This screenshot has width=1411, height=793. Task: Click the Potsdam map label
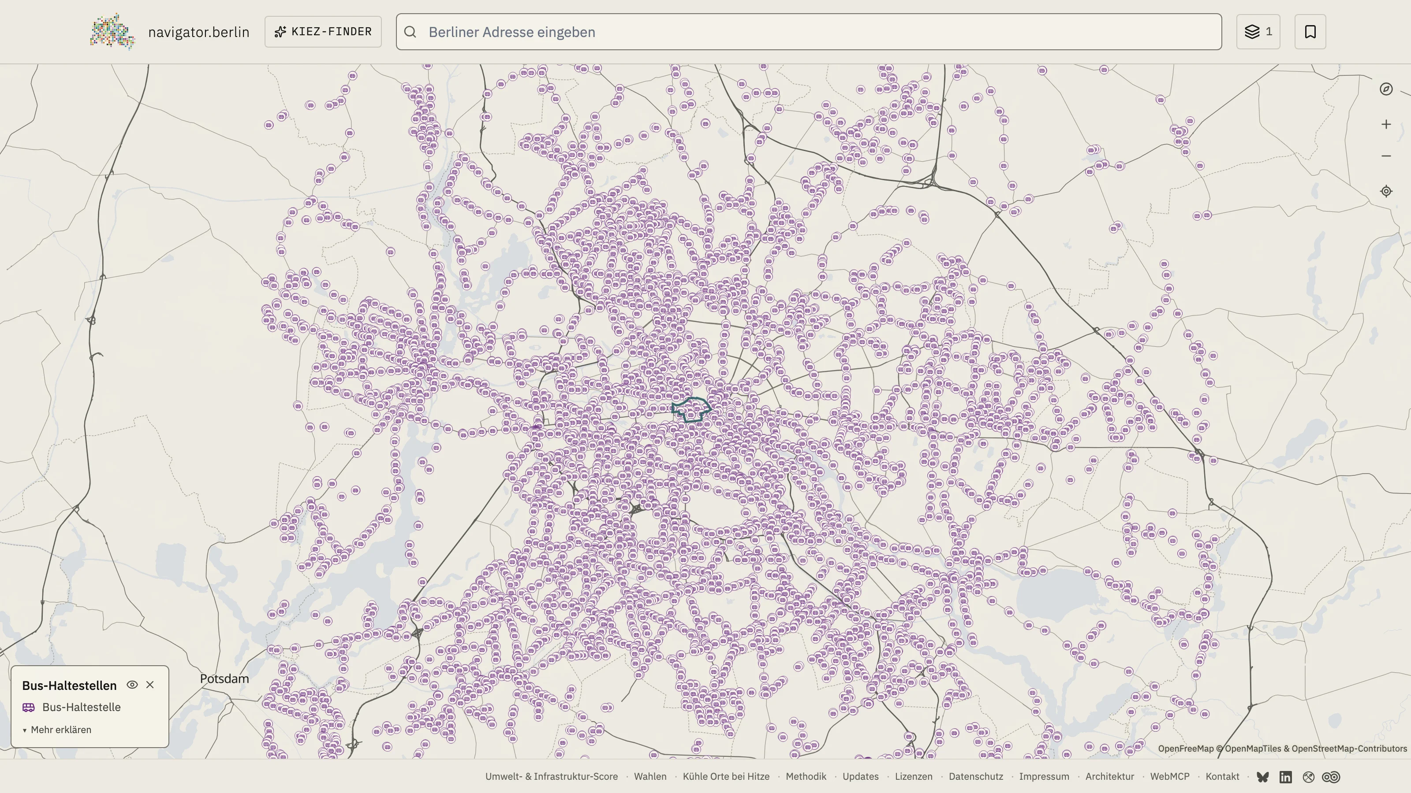(224, 679)
